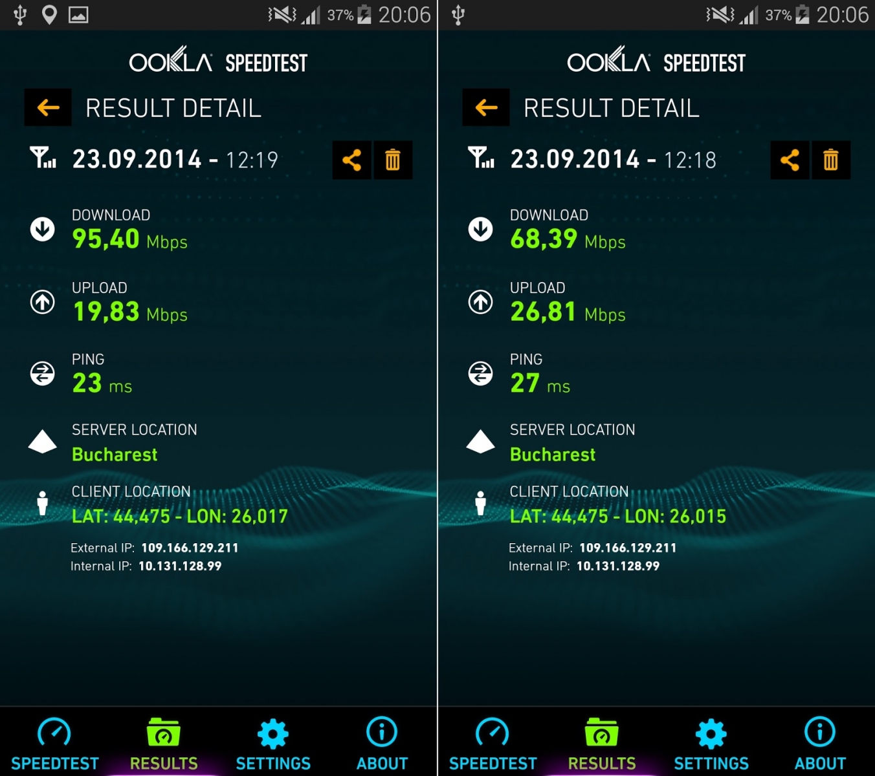The width and height of the screenshot is (875, 776).
Task: Click the download arrow icon for 68,39 Mbps
Action: tap(480, 229)
